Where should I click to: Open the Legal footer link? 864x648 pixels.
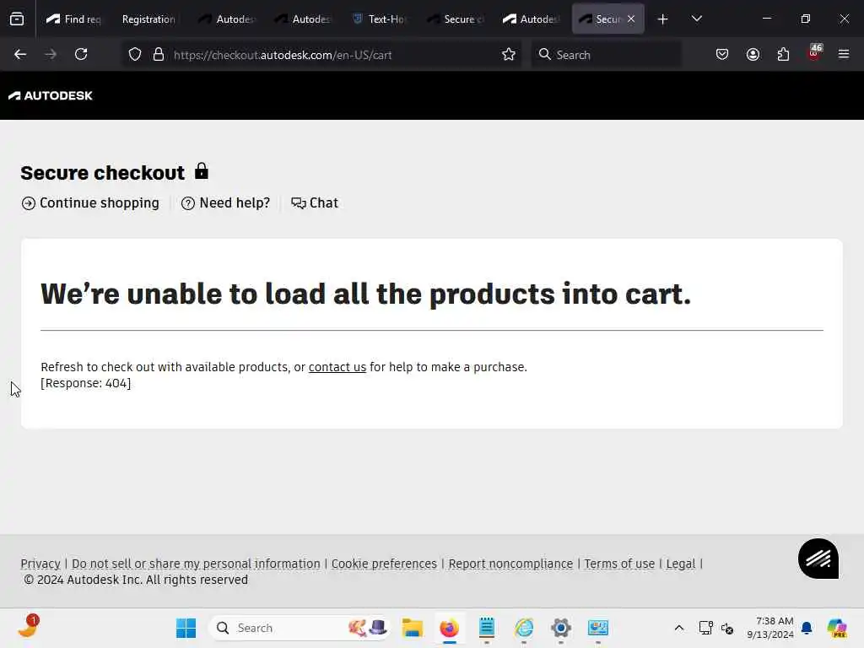click(681, 564)
